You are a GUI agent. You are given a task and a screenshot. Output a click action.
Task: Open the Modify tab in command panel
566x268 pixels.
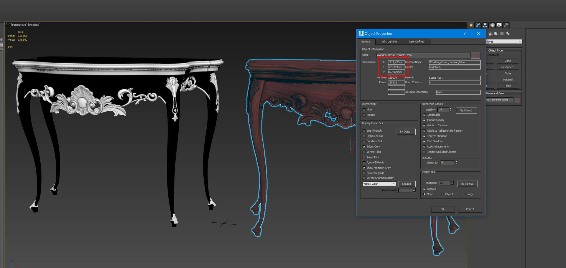478,25
